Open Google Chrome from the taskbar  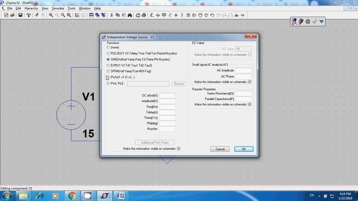[x=72, y=196]
